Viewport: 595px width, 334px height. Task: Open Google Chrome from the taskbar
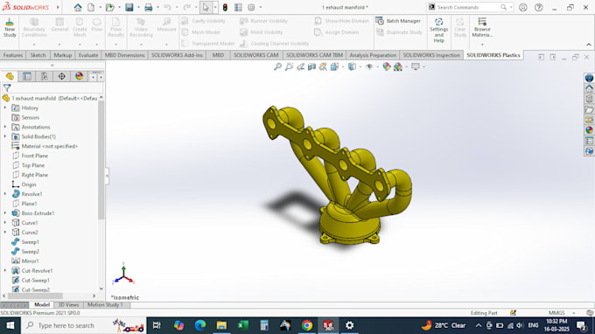pyautogui.click(x=307, y=325)
